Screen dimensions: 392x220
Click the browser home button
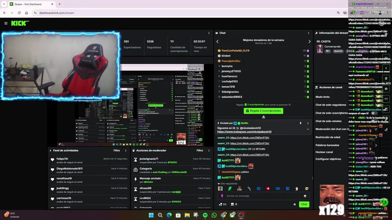click(26, 13)
